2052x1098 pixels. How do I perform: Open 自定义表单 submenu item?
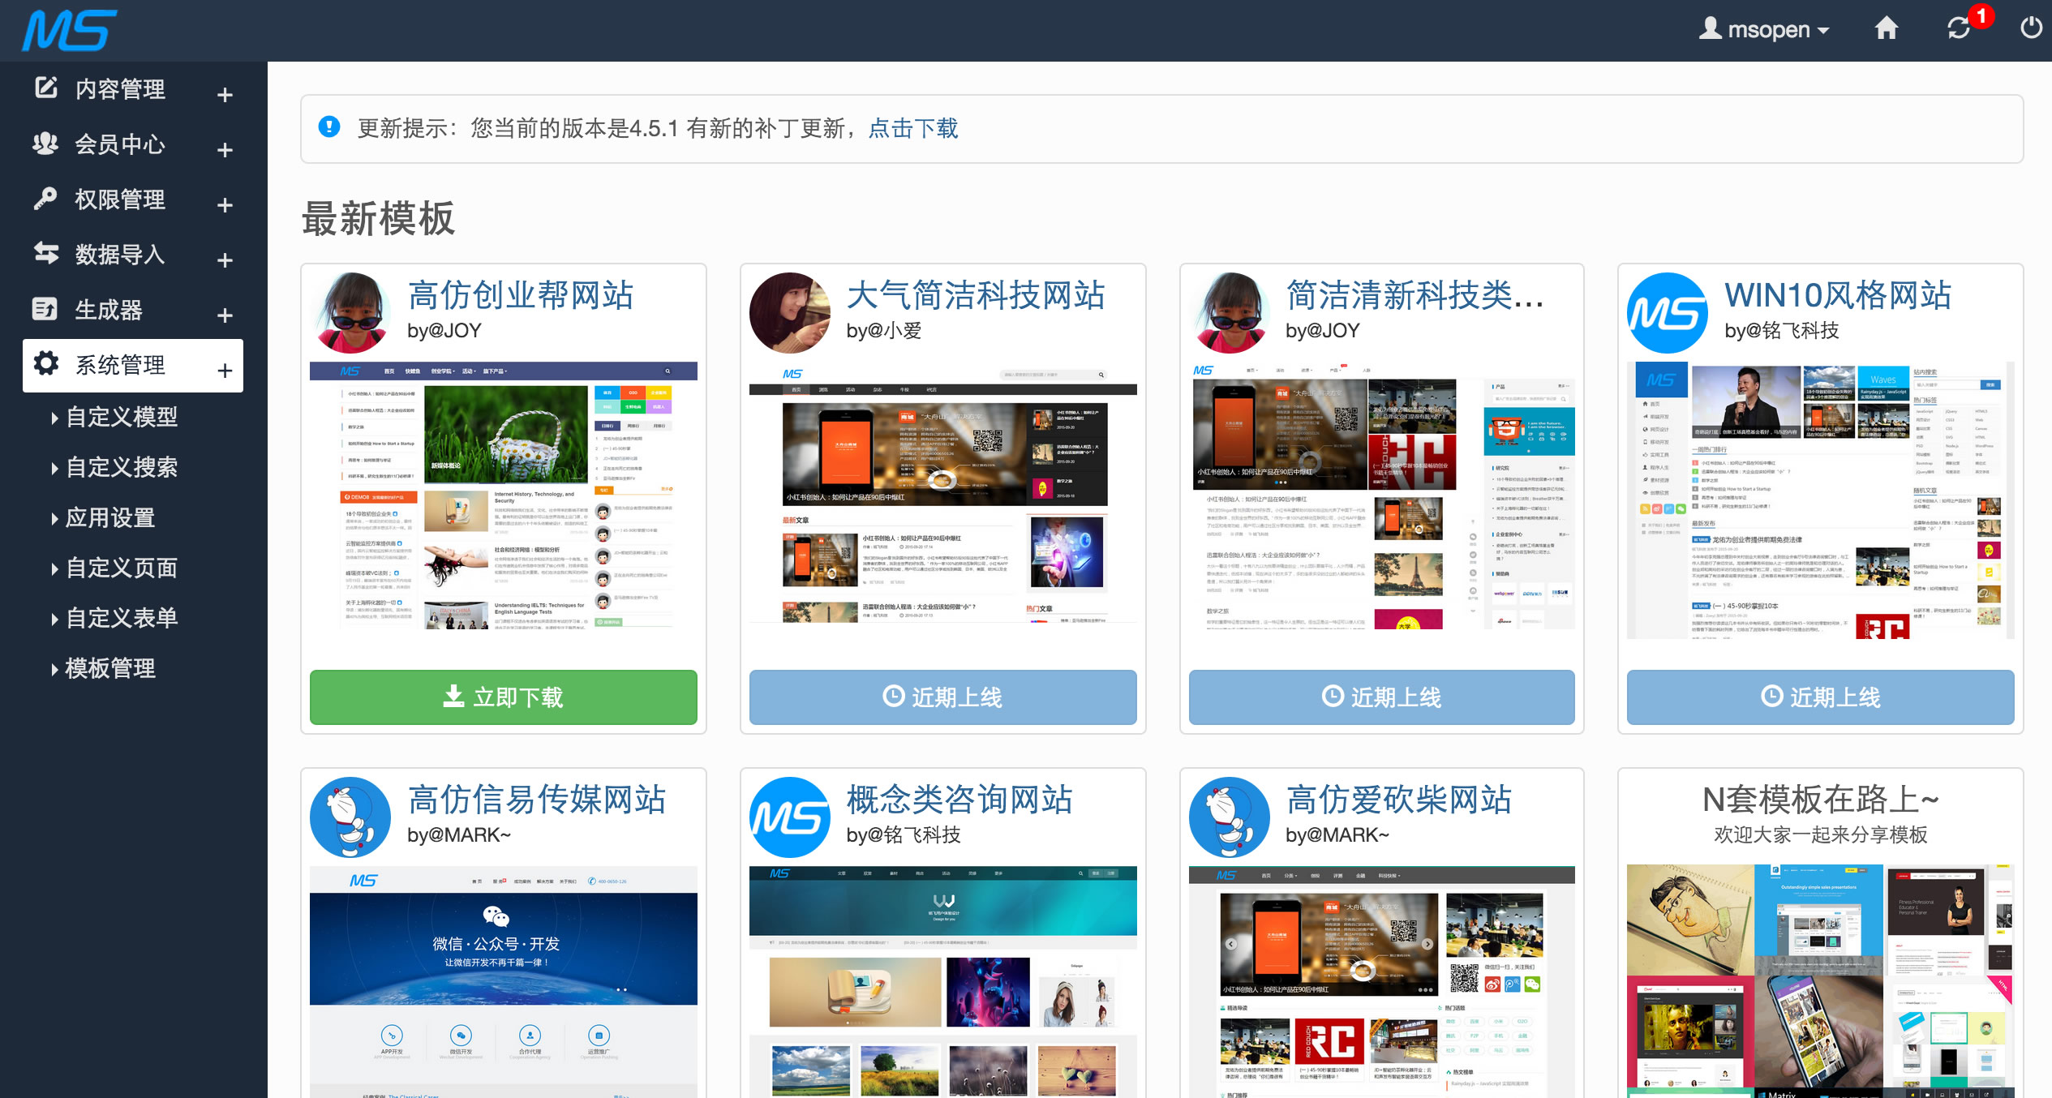[122, 618]
